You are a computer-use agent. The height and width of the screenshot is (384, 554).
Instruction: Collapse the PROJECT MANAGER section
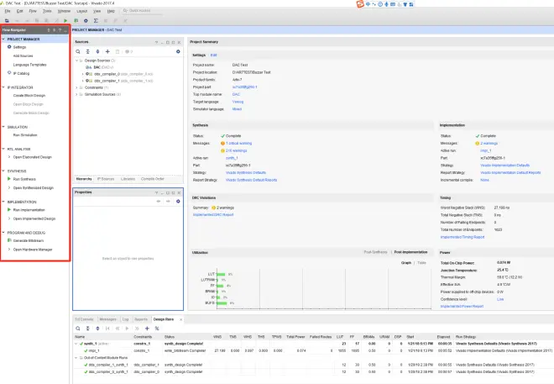pyautogui.click(x=3, y=39)
